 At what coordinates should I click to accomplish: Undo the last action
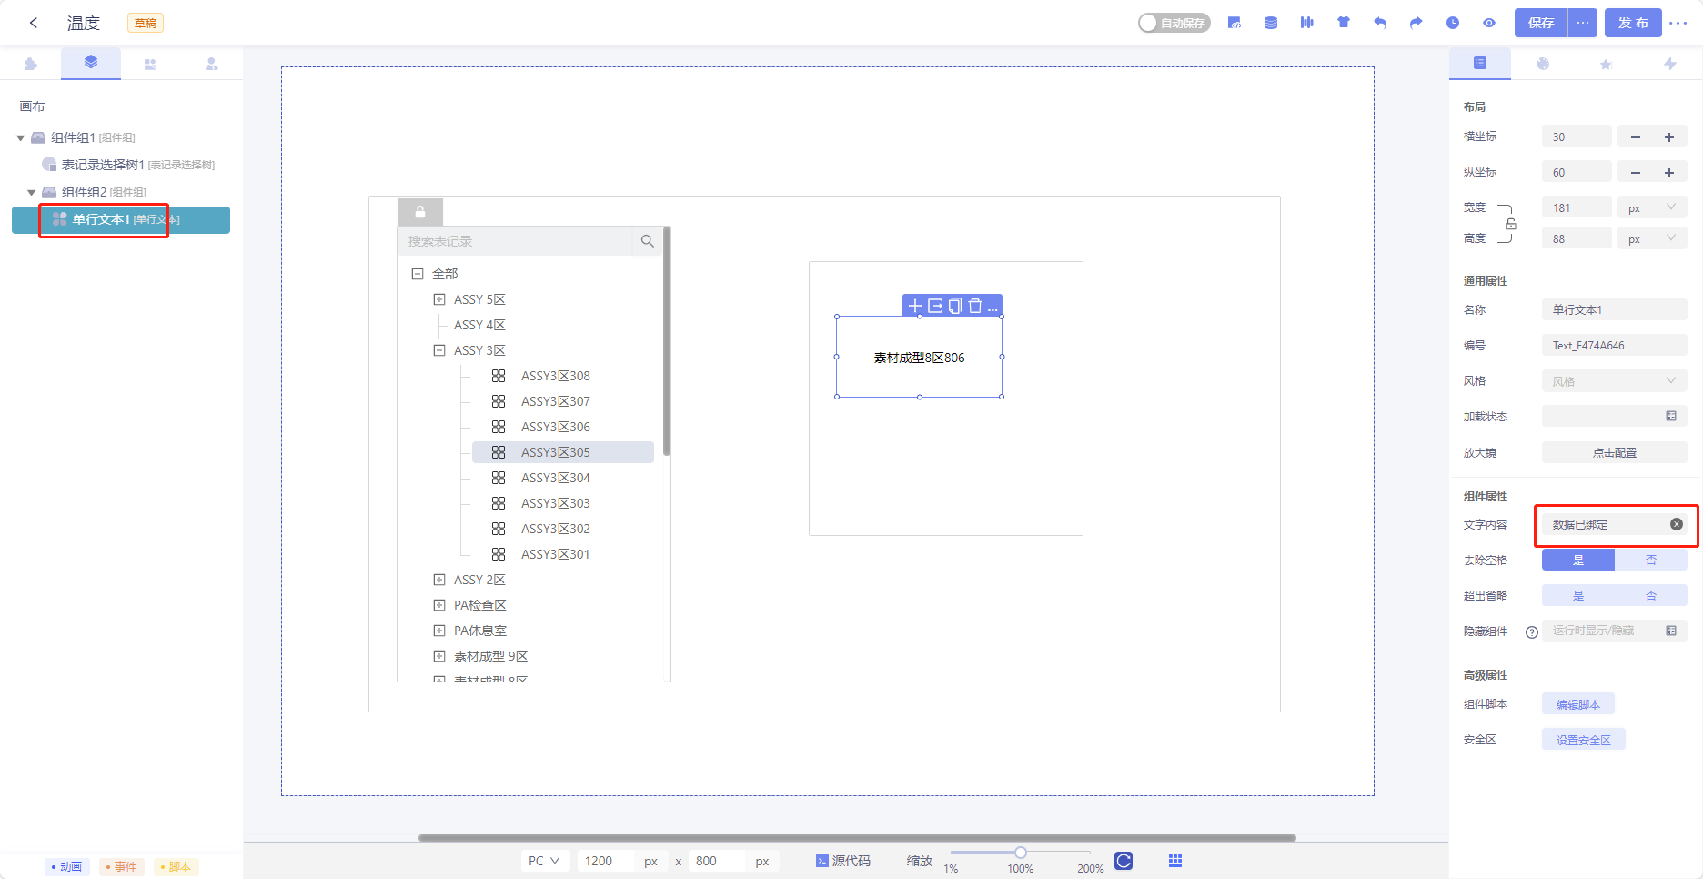1380,23
